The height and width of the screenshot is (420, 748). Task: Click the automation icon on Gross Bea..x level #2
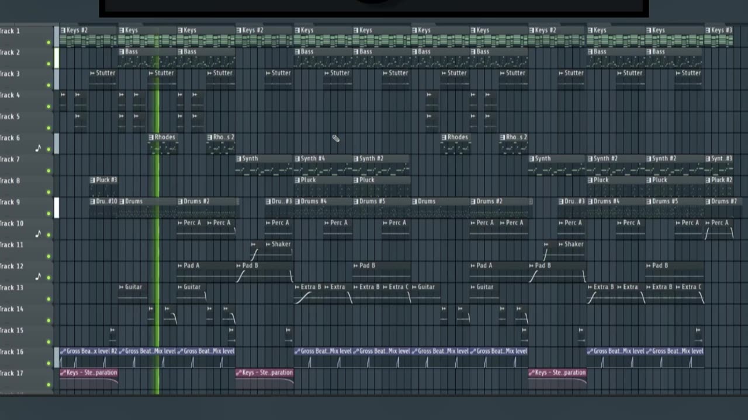point(63,351)
